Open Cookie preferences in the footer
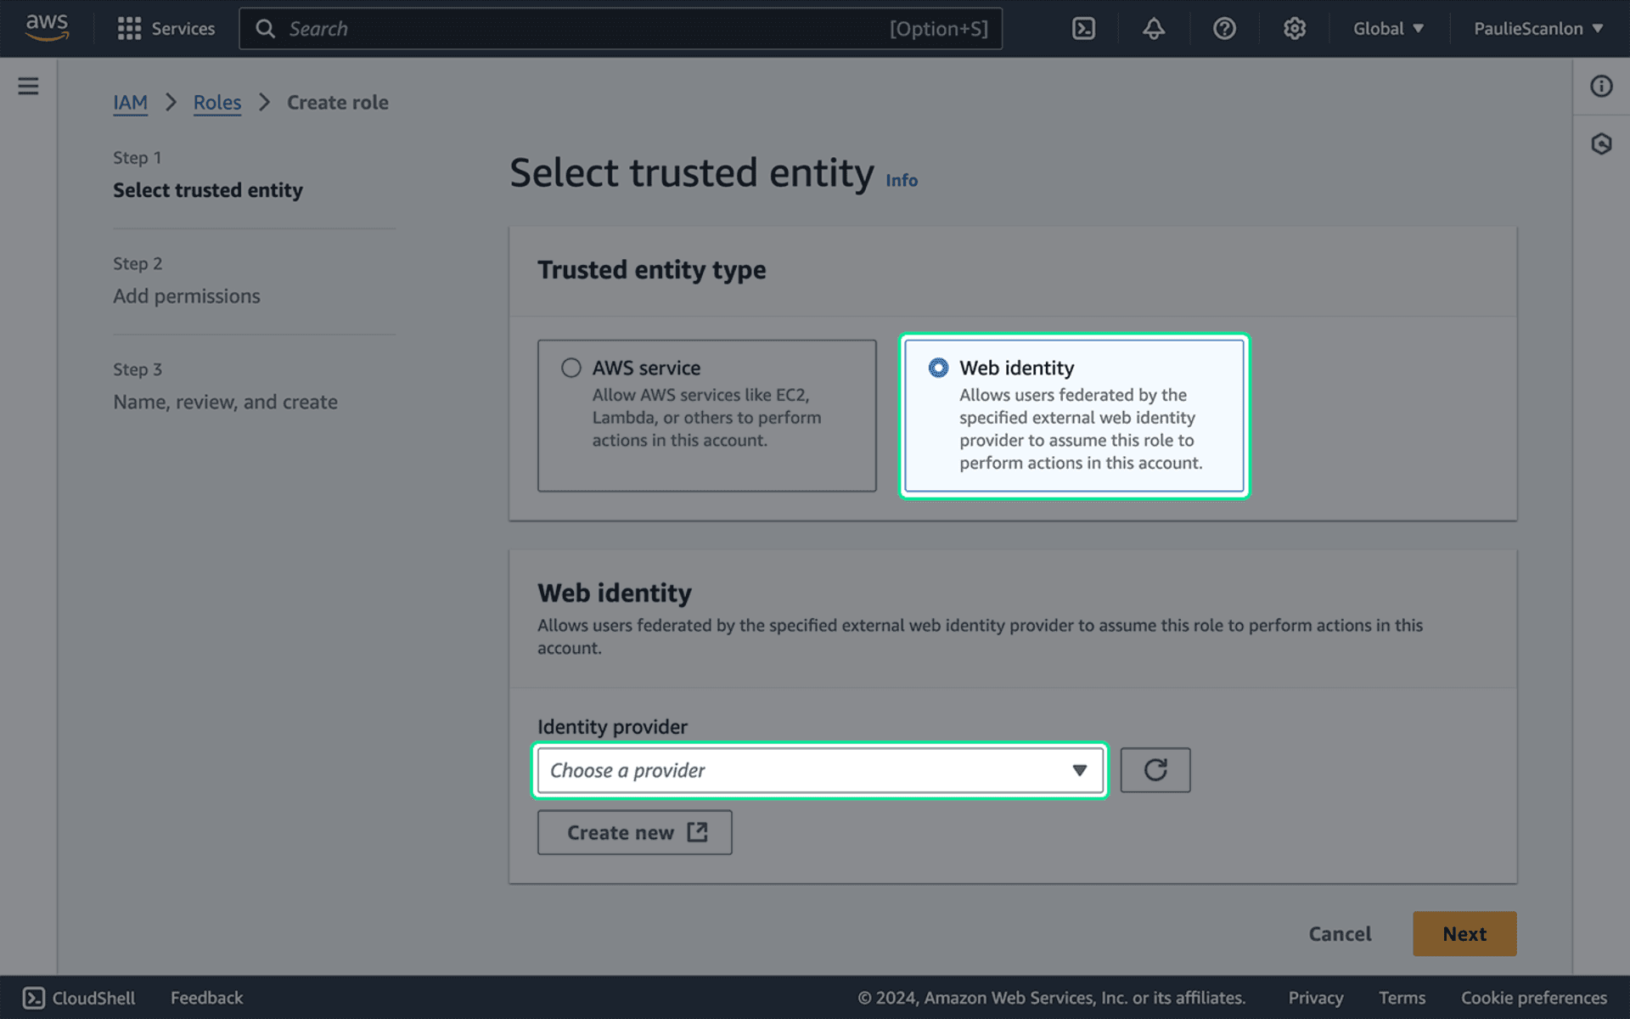The height and width of the screenshot is (1019, 1630). tap(1532, 997)
